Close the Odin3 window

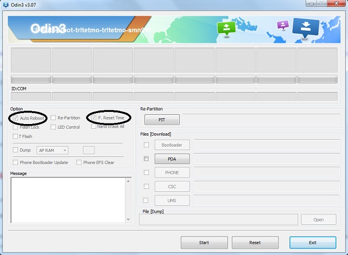pos(336,3)
